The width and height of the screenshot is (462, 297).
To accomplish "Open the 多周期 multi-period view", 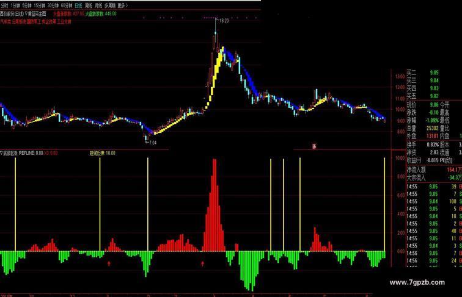I will pyautogui.click(x=109, y=5).
